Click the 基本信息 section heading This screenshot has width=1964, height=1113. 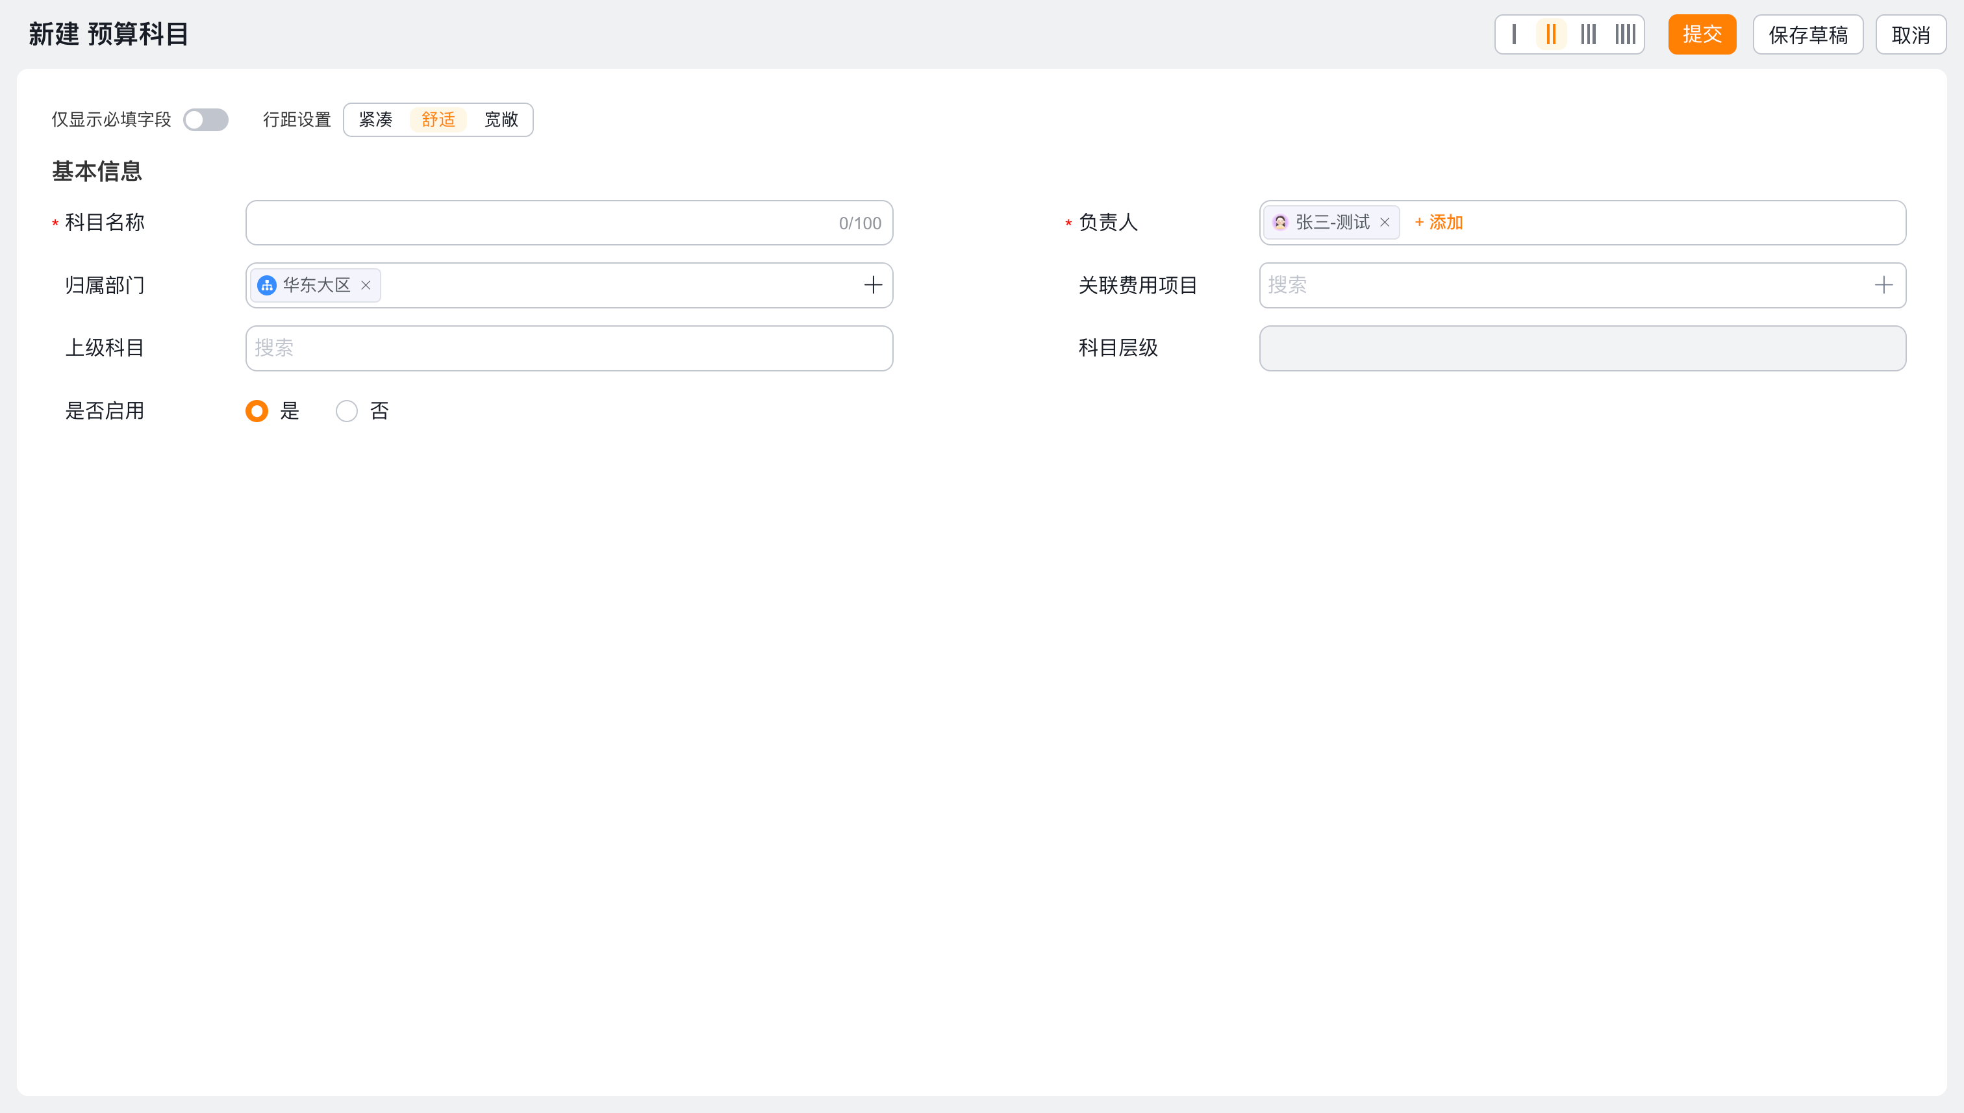(97, 171)
